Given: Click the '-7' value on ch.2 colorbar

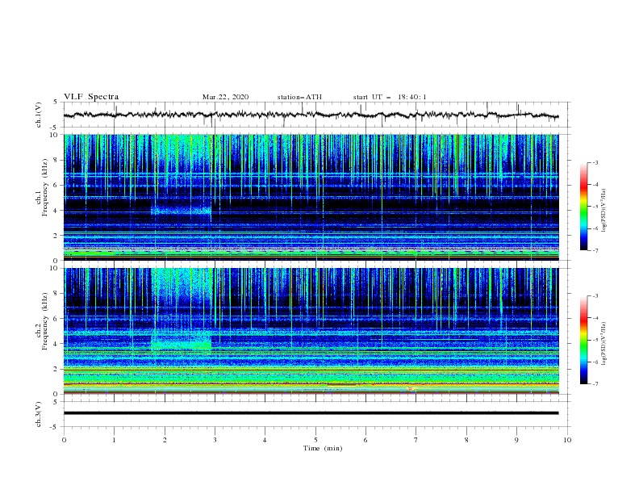Looking at the screenshot, I should [x=595, y=384].
